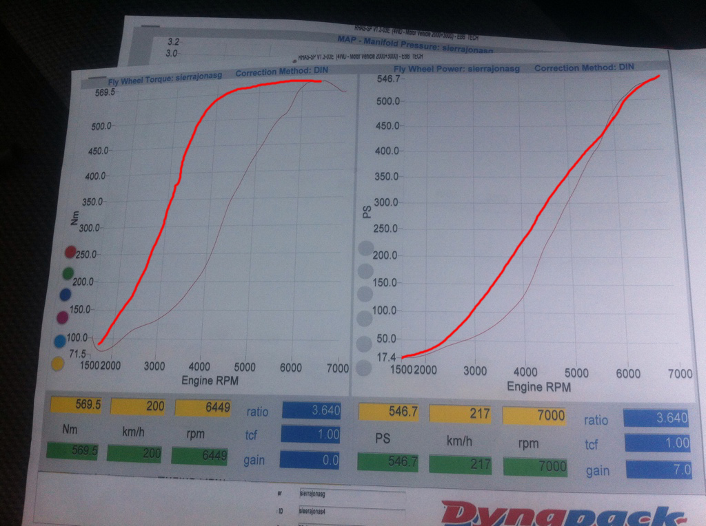The height and width of the screenshot is (526, 706).
Task: Pick the yellow legend dot near 71.5
Action: 57,364
